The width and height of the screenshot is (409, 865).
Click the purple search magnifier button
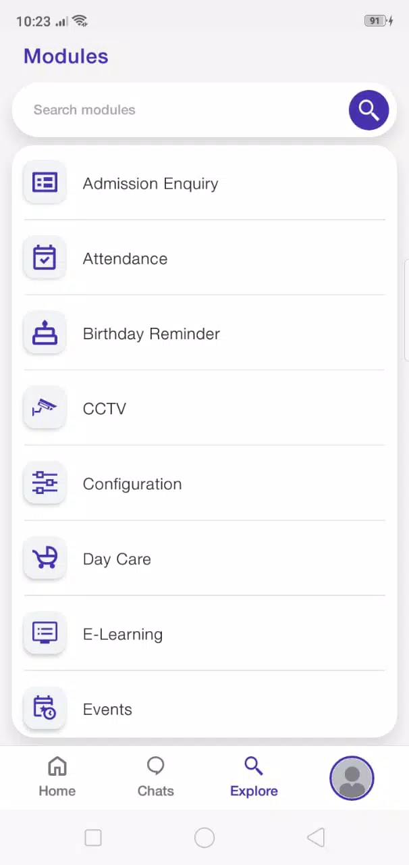(x=369, y=109)
